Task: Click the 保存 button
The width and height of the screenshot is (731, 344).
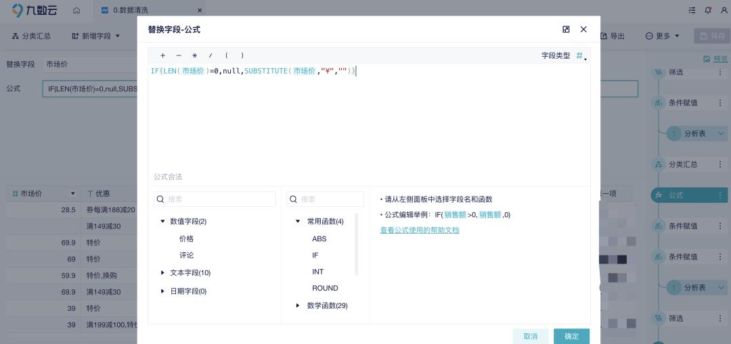Action: [x=712, y=36]
